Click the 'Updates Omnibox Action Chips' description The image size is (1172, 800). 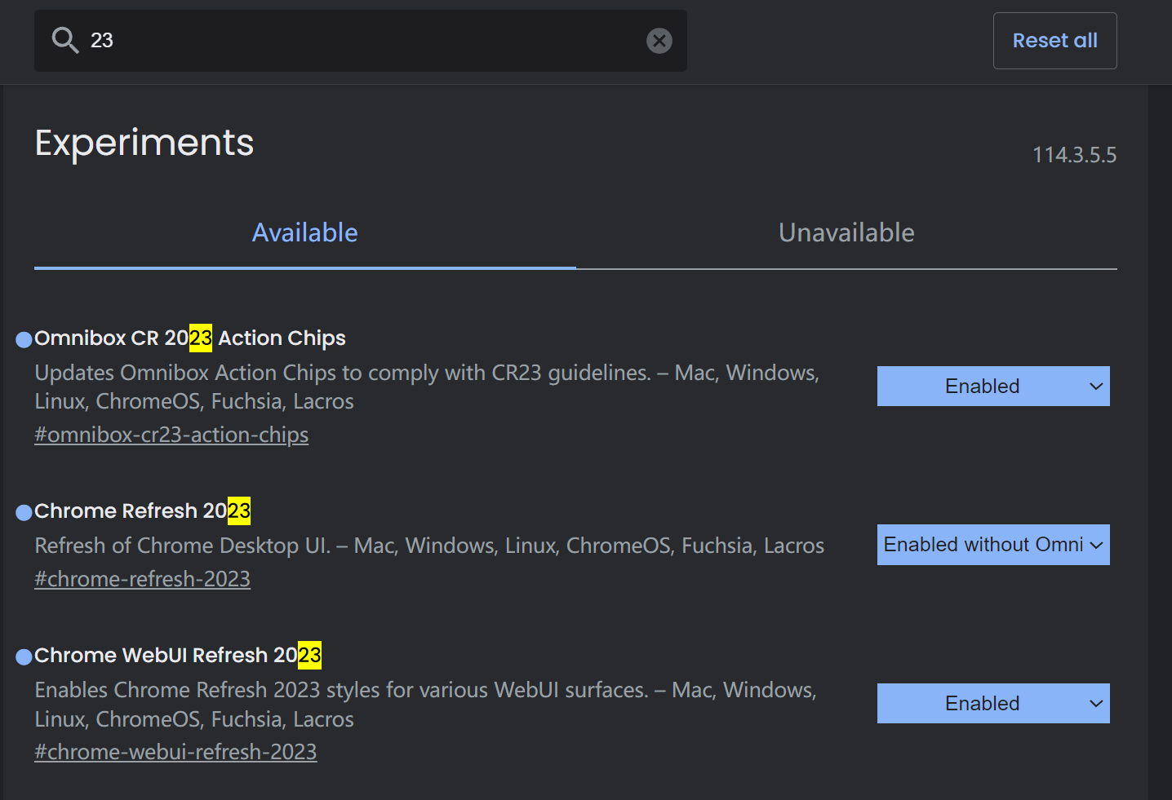click(x=427, y=387)
